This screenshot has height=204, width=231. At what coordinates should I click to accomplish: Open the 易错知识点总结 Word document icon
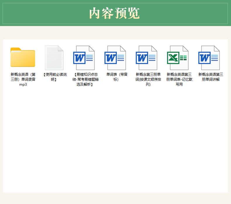84,58
